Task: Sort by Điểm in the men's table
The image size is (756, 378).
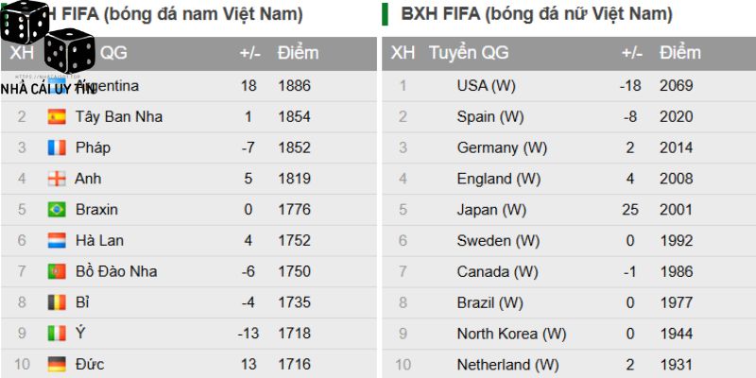Action: point(298,53)
